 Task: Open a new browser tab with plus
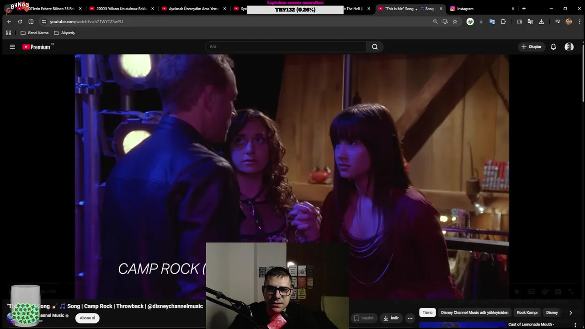[524, 9]
